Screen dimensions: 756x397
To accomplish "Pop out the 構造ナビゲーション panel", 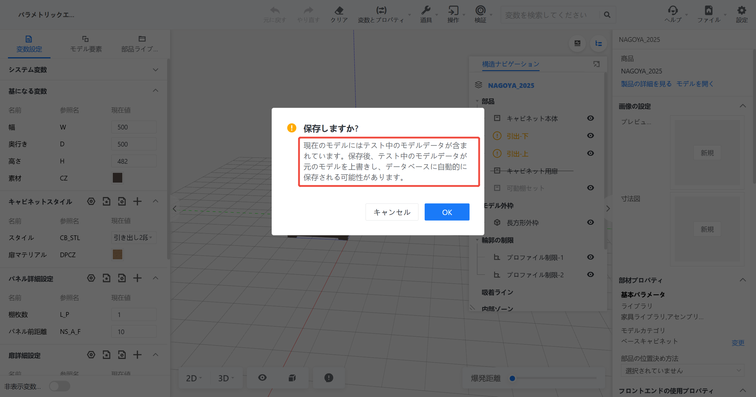I will pos(597,64).
